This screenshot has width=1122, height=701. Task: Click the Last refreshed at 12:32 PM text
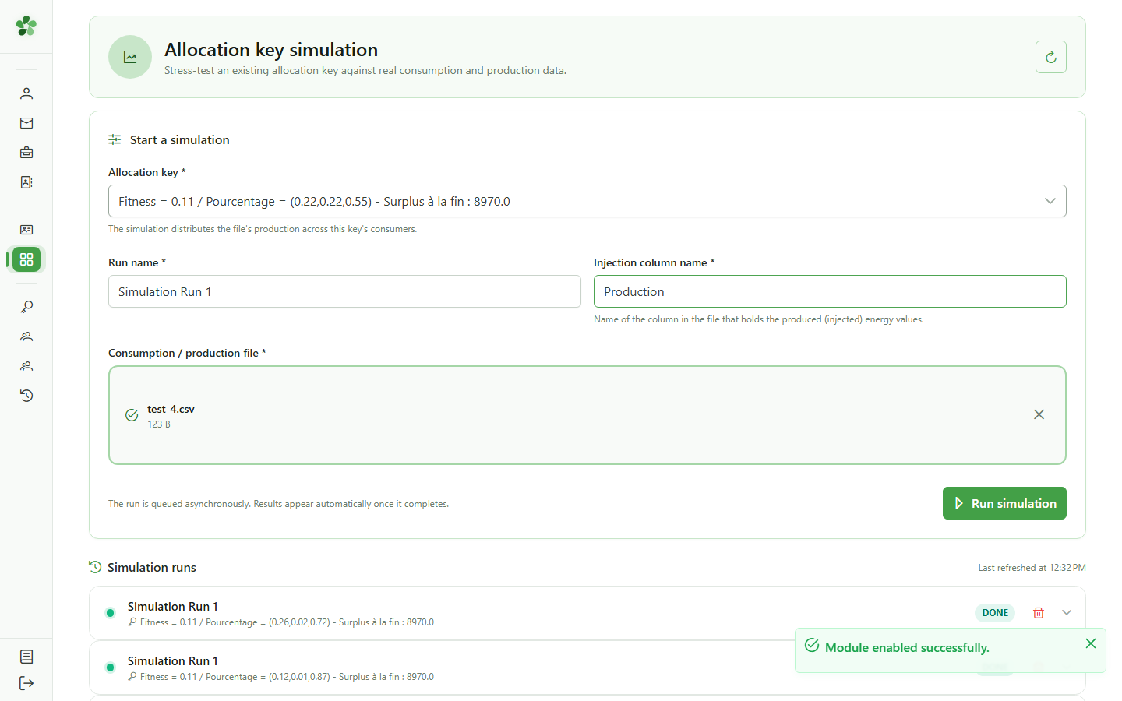point(1032,568)
